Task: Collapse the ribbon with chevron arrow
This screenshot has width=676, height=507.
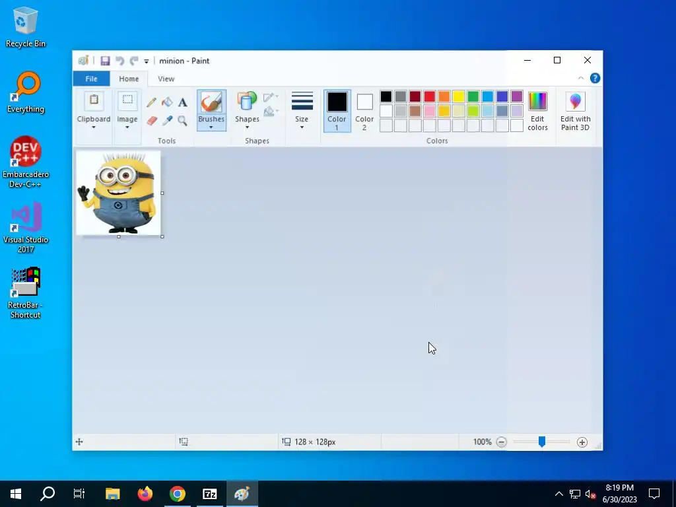Action: click(581, 78)
